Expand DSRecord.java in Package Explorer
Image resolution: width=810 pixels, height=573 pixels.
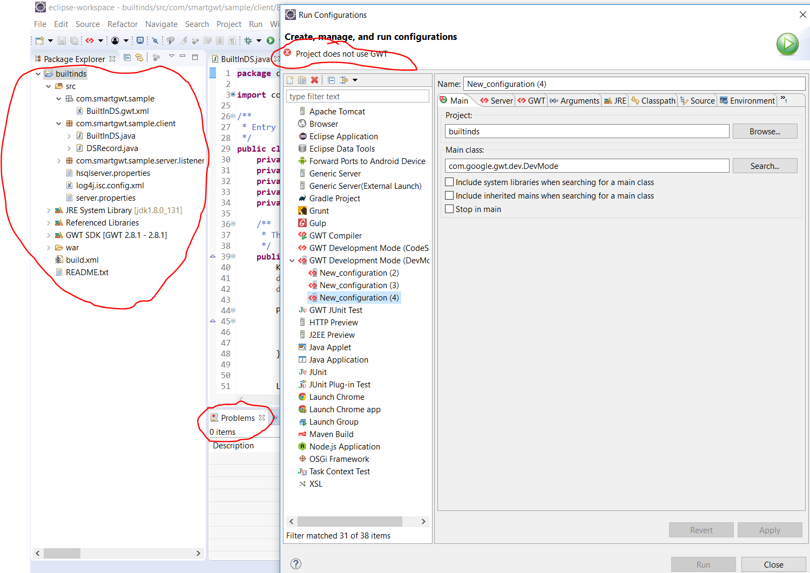click(x=69, y=148)
